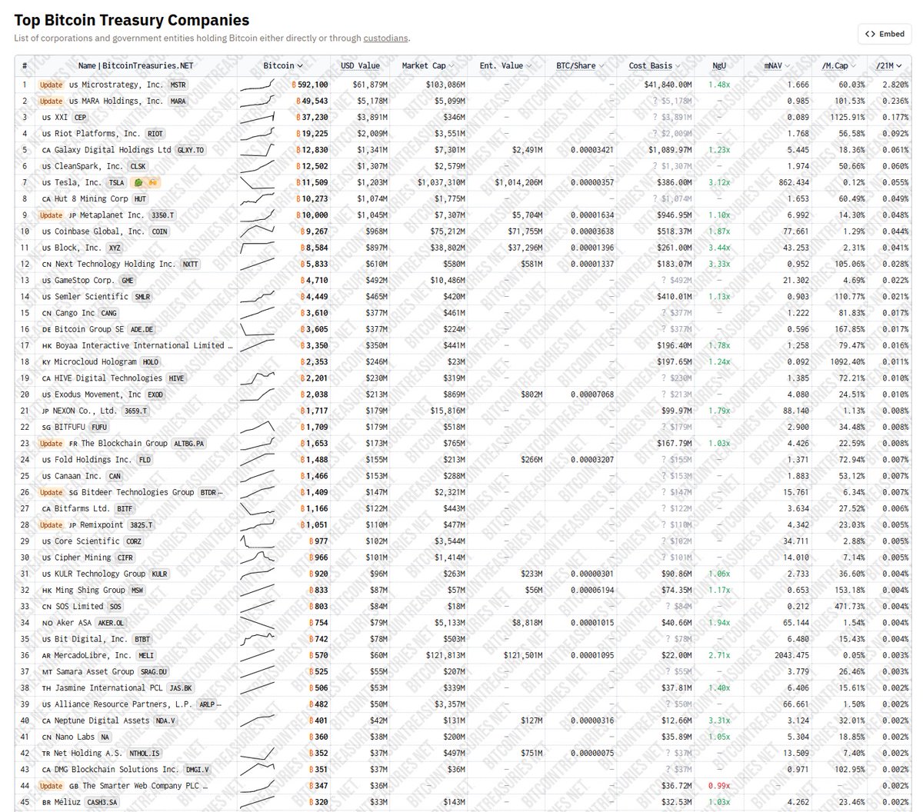Click the MARA ticker tag

178,101
